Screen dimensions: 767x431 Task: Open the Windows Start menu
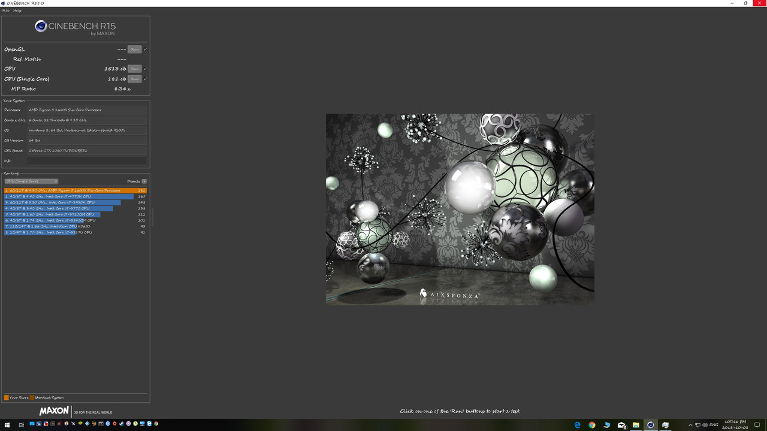coord(7,424)
